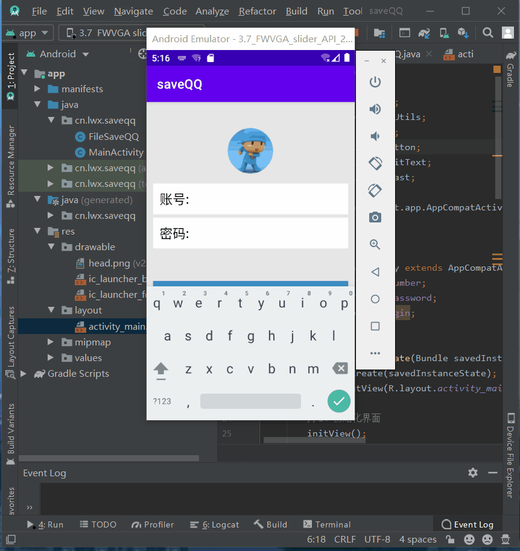Take emulator screenshot with camera icon
The height and width of the screenshot is (551, 520).
(375, 217)
